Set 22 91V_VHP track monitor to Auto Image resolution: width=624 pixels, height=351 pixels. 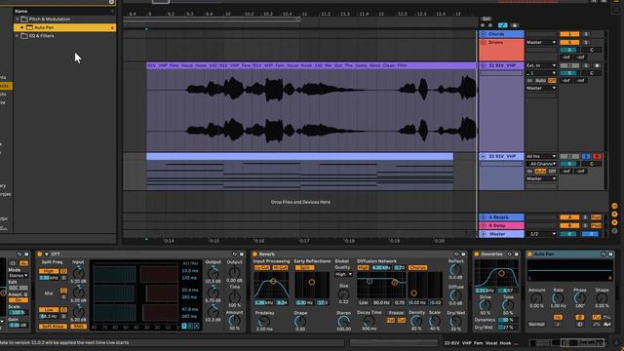(540, 172)
